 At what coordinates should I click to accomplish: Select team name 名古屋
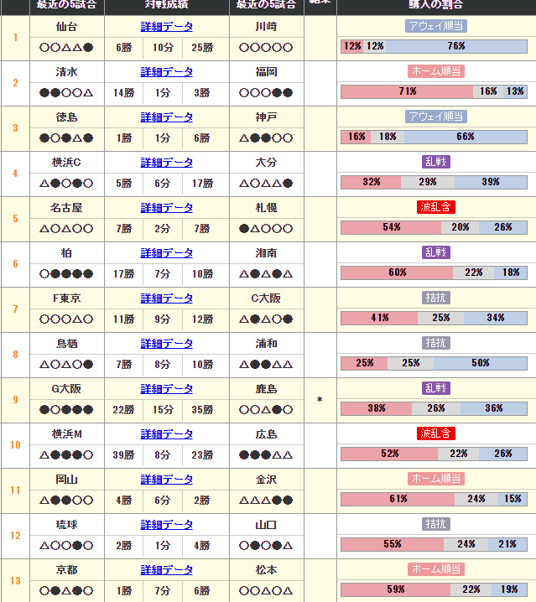pyautogui.click(x=66, y=208)
